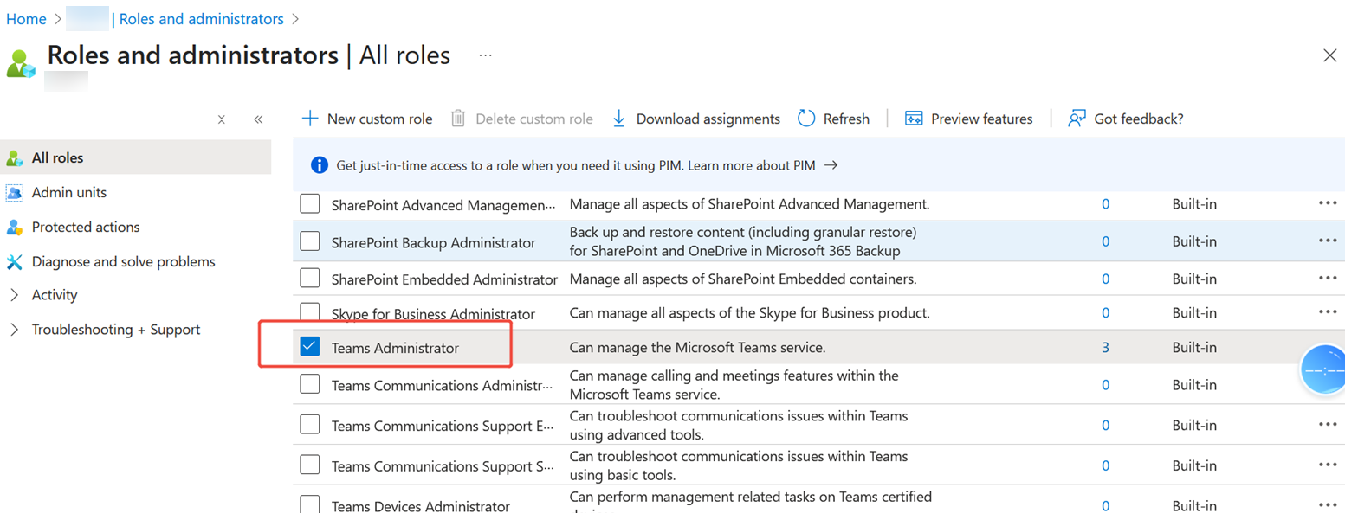Expand the Activity section
This screenshot has width=1345, height=520.
click(x=14, y=294)
